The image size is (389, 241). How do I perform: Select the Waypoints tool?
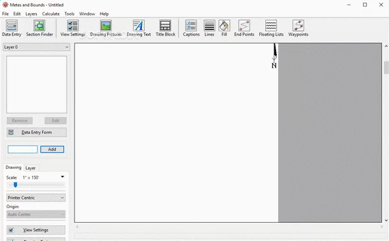click(x=298, y=28)
